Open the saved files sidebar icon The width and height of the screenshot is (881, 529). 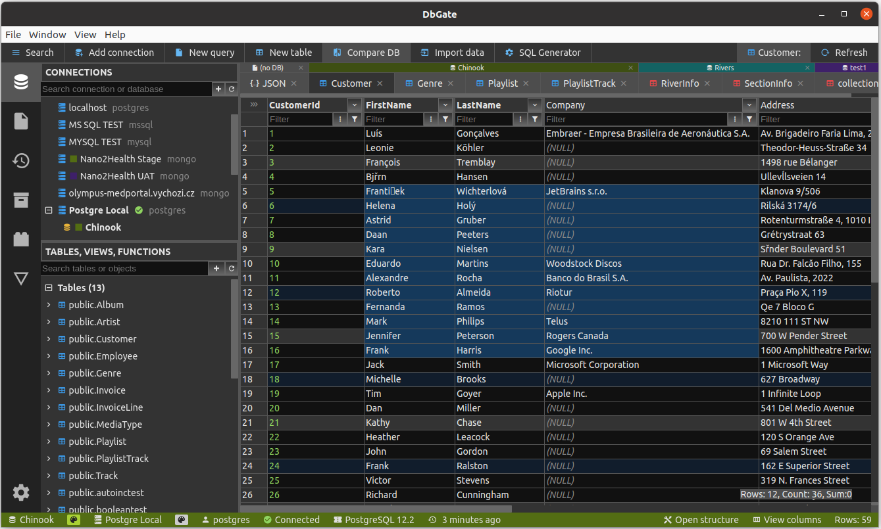[21, 121]
